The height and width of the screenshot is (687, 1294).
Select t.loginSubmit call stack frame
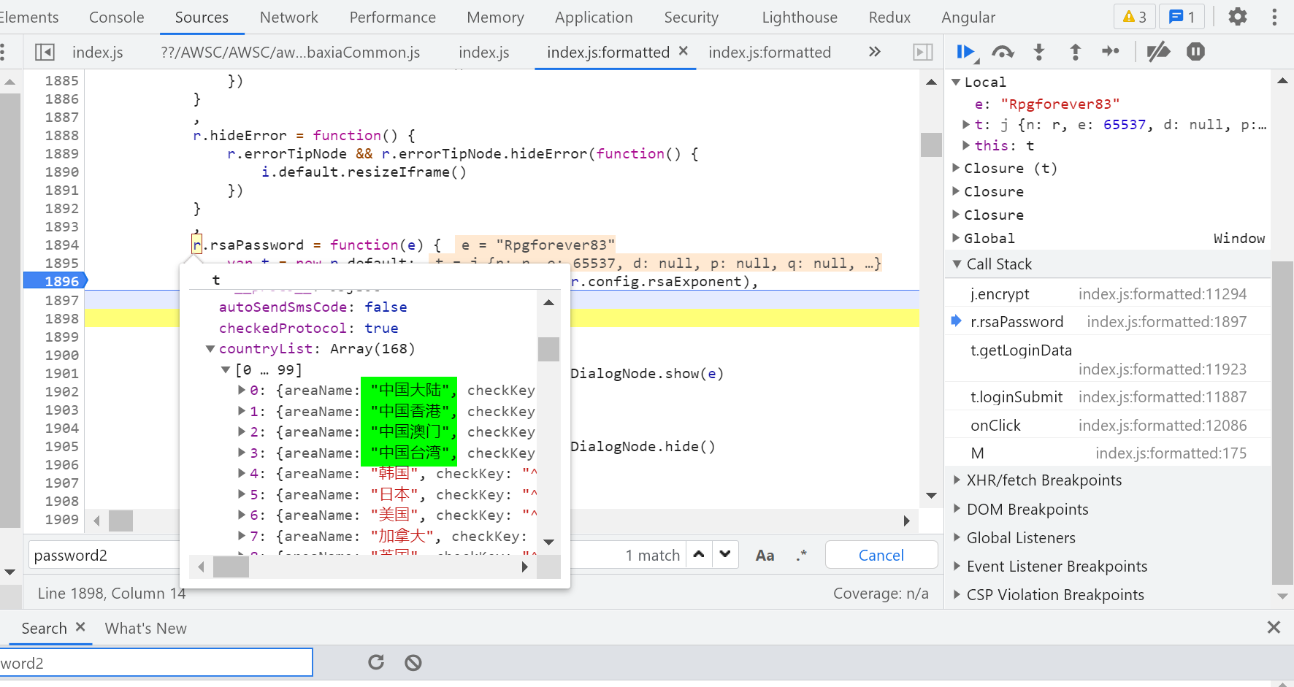click(1108, 396)
